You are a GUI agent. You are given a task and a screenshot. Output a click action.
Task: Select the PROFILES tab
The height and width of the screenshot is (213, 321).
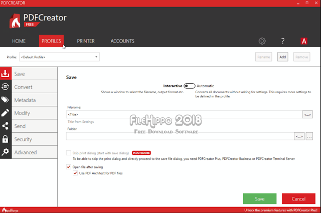click(x=51, y=41)
